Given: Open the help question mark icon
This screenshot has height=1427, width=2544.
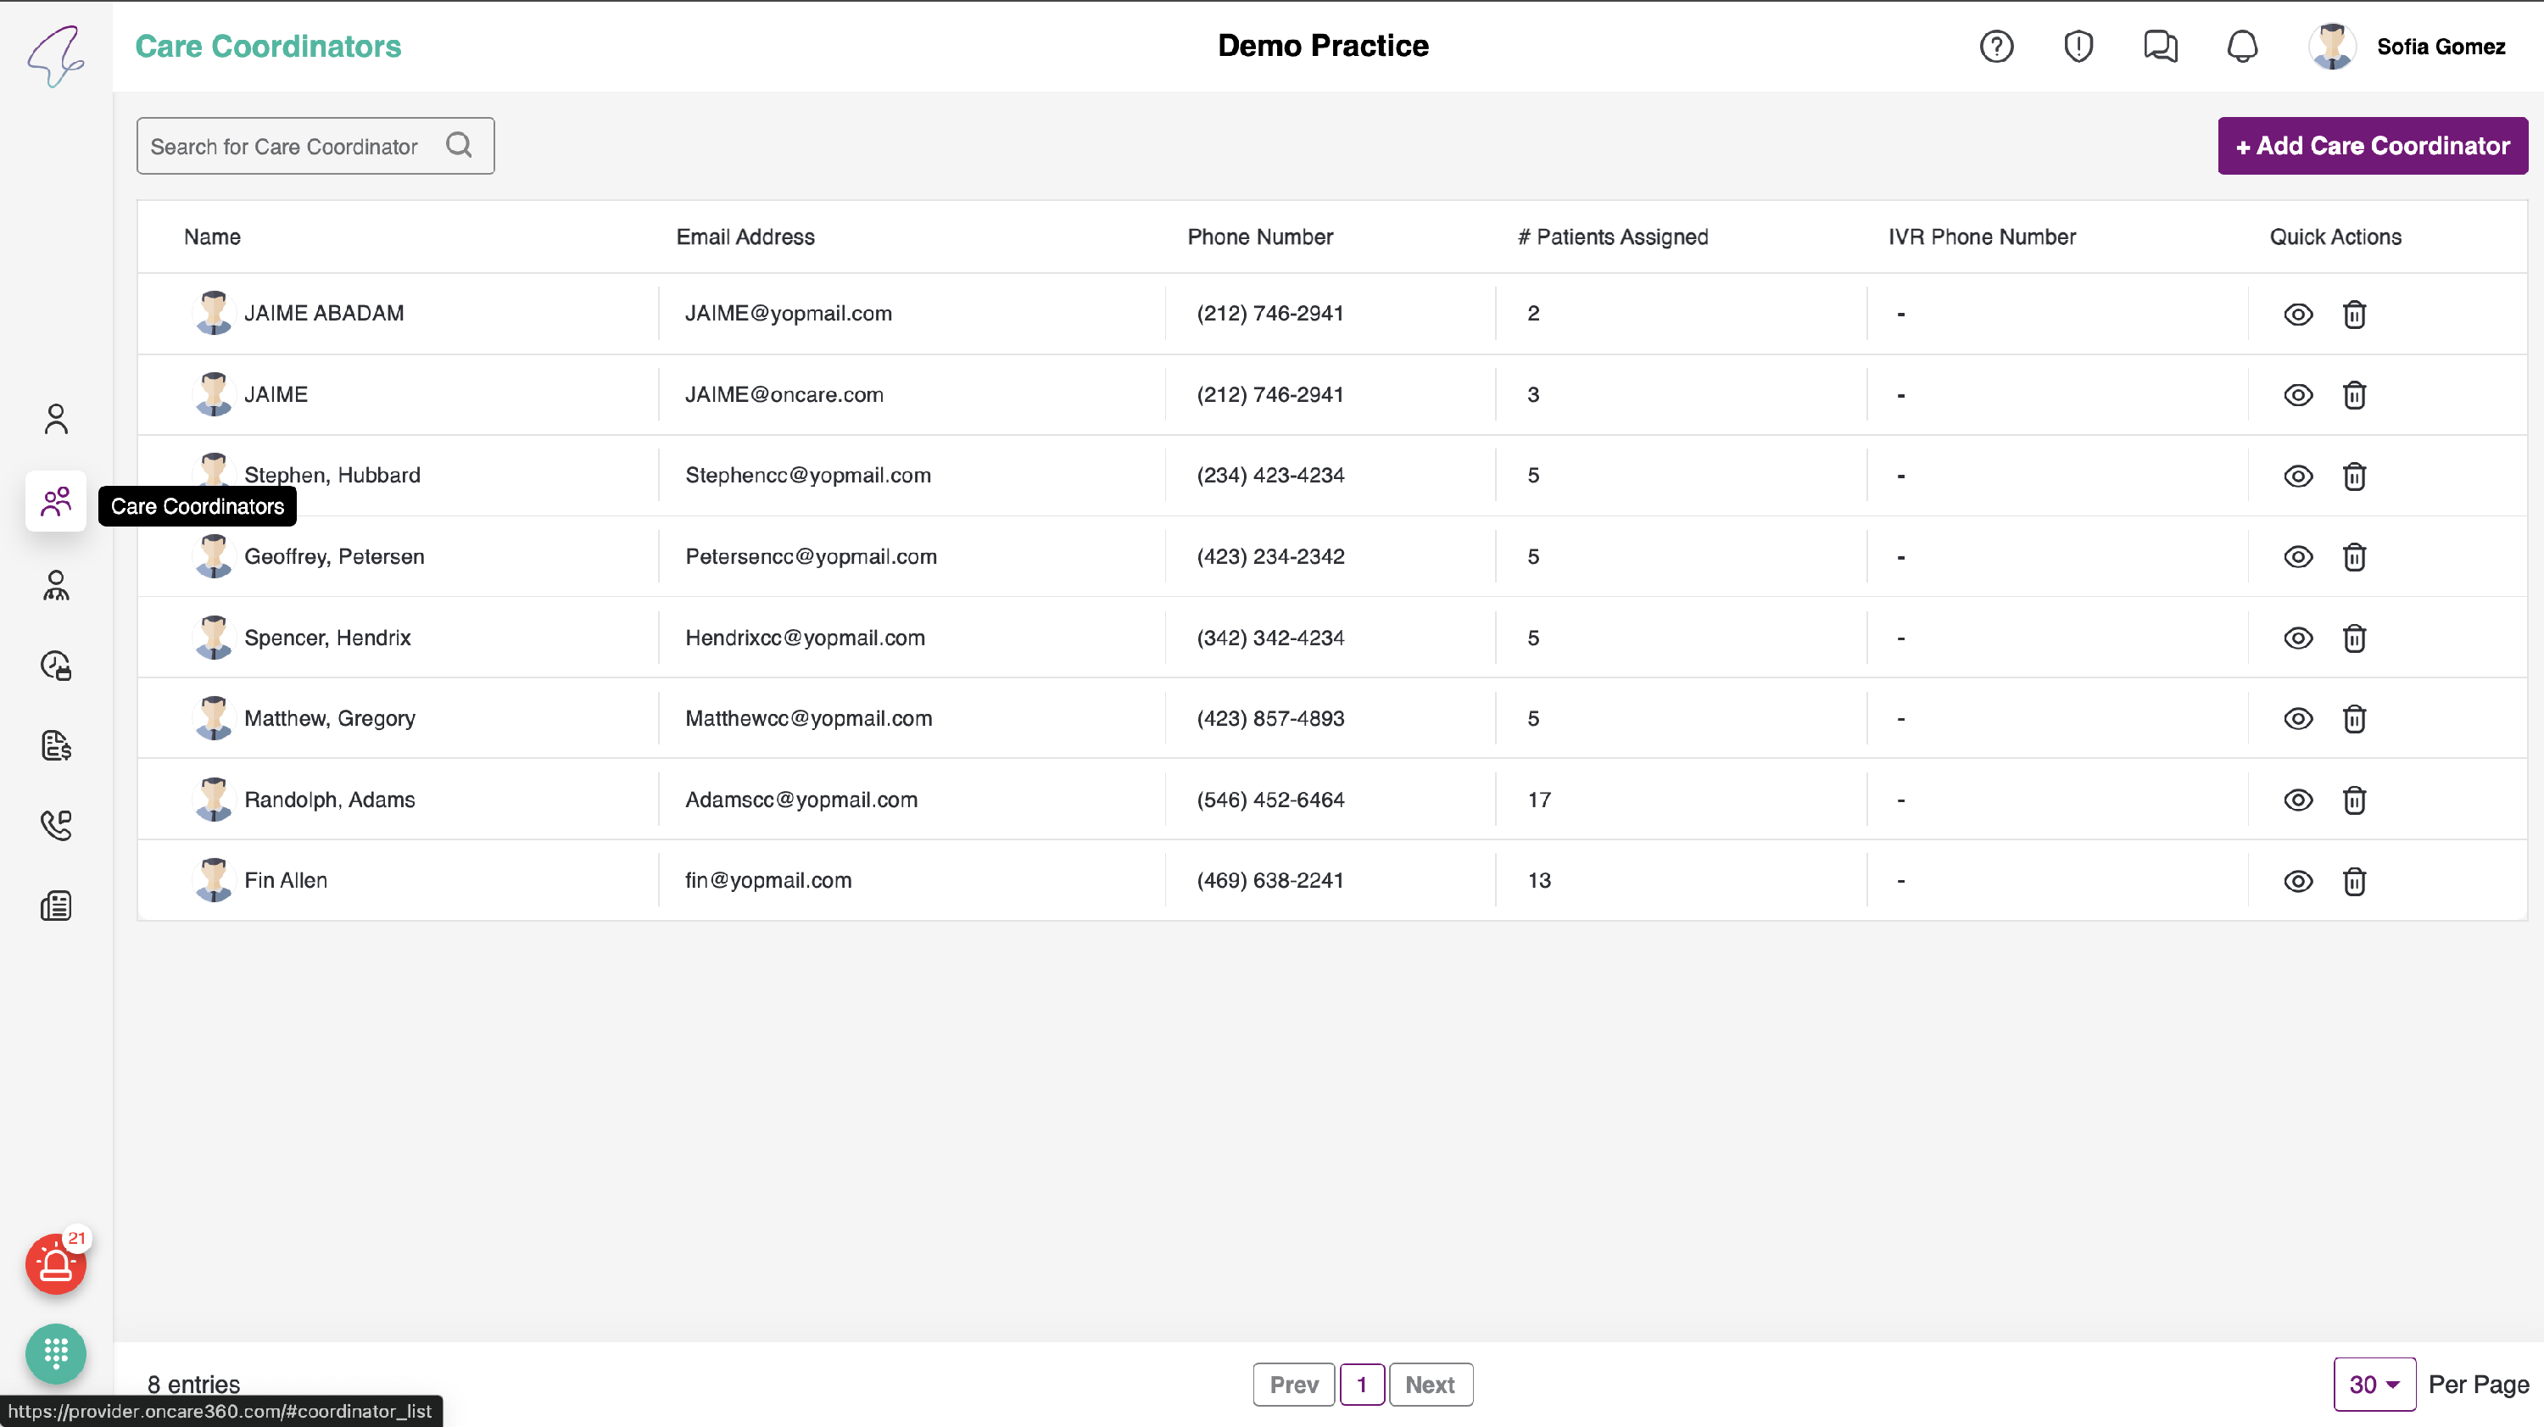Looking at the screenshot, I should pyautogui.click(x=1996, y=47).
